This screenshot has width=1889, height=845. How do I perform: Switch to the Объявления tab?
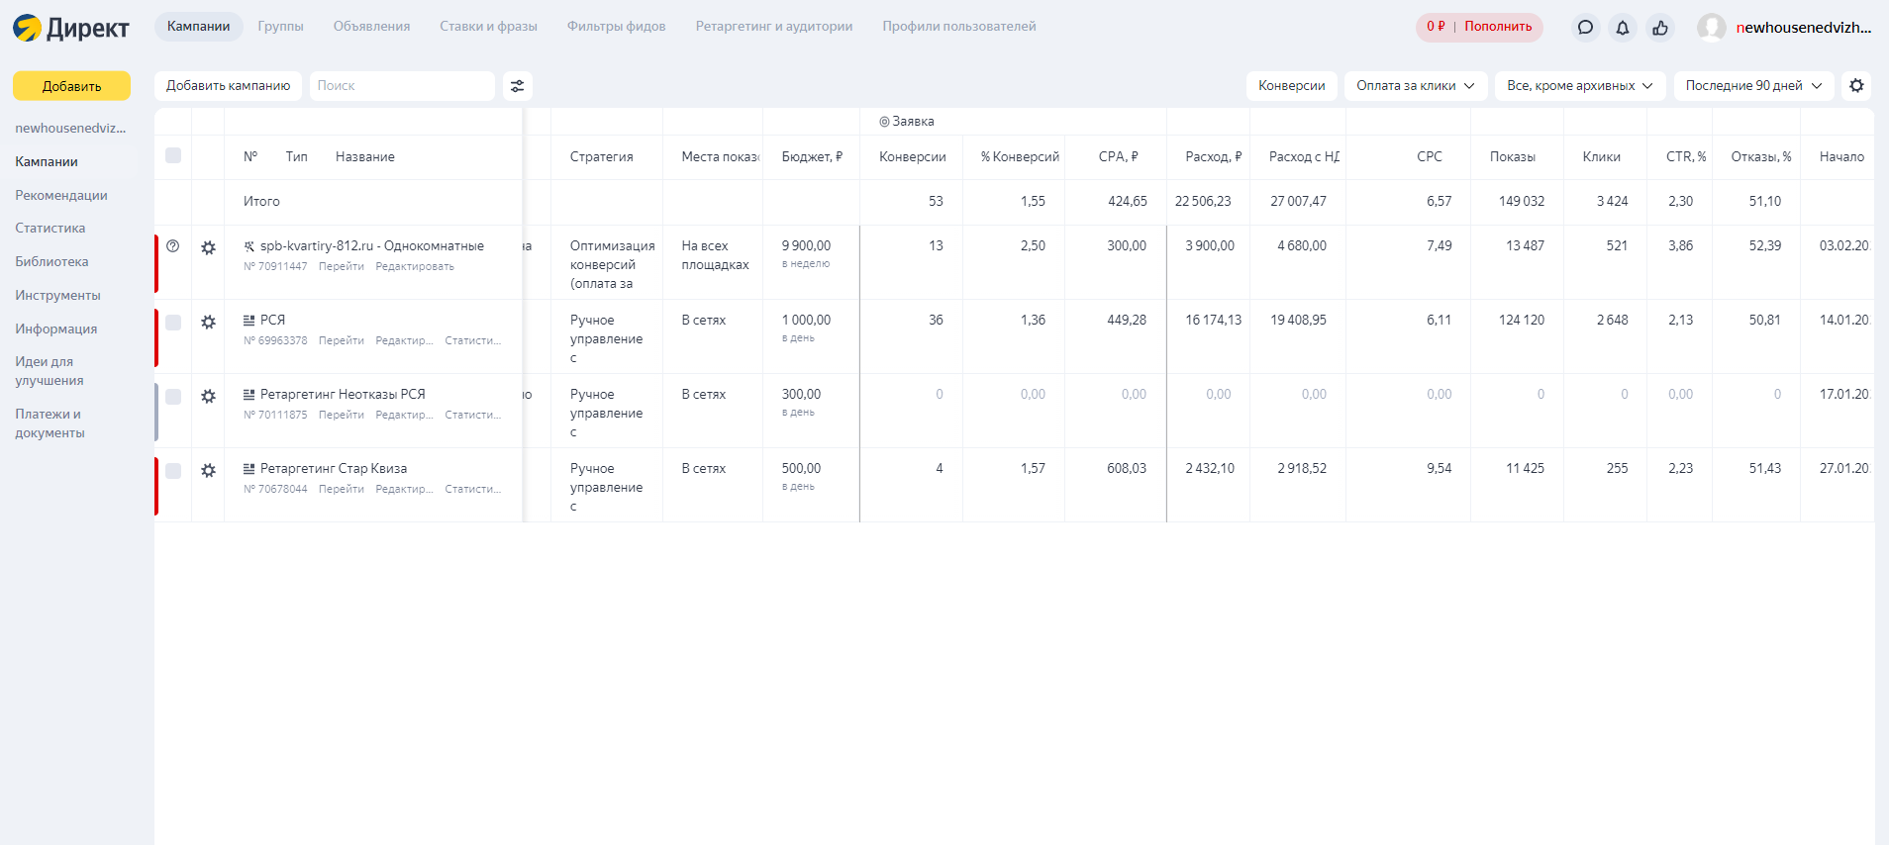pyautogui.click(x=371, y=27)
